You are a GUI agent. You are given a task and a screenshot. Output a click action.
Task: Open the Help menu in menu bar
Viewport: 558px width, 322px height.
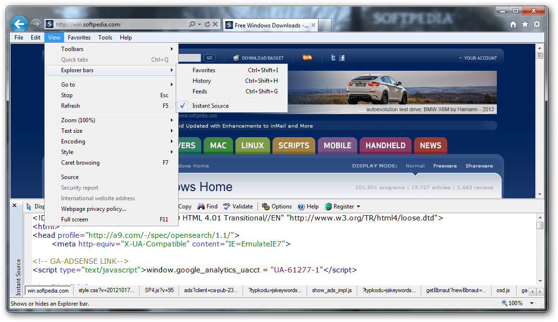pyautogui.click(x=126, y=38)
